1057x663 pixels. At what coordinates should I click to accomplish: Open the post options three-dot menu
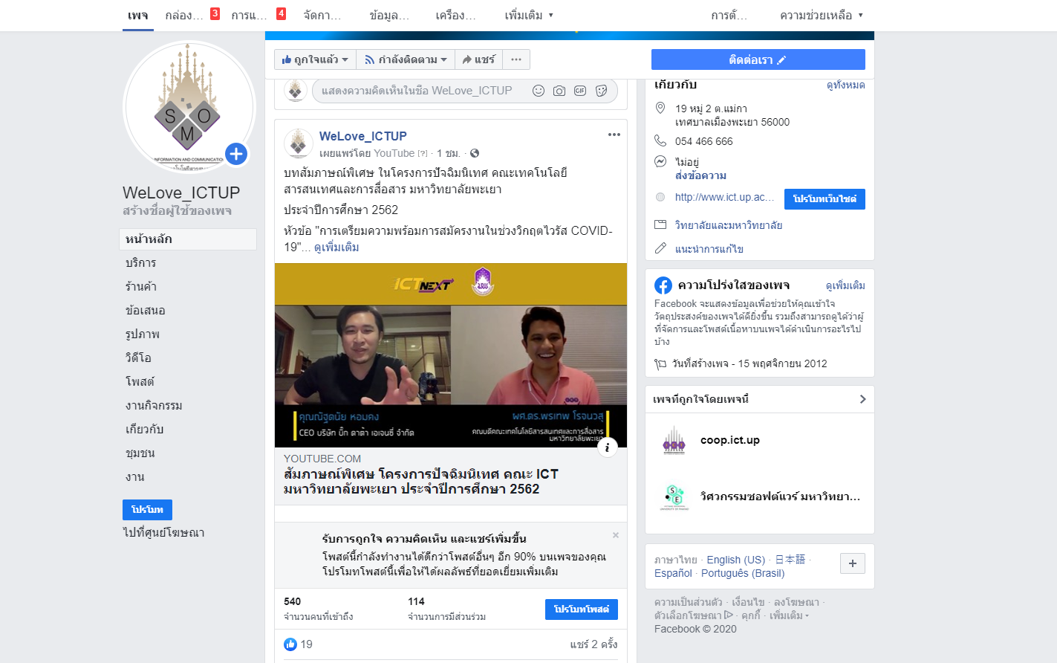[x=614, y=135]
